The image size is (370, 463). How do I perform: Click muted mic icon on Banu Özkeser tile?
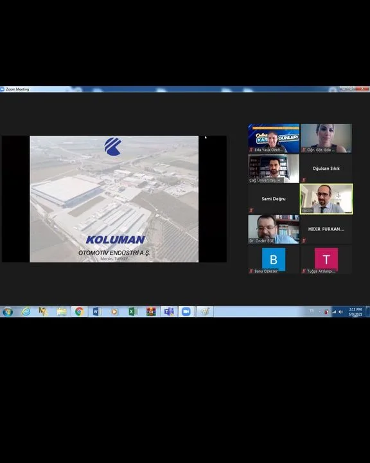251,271
